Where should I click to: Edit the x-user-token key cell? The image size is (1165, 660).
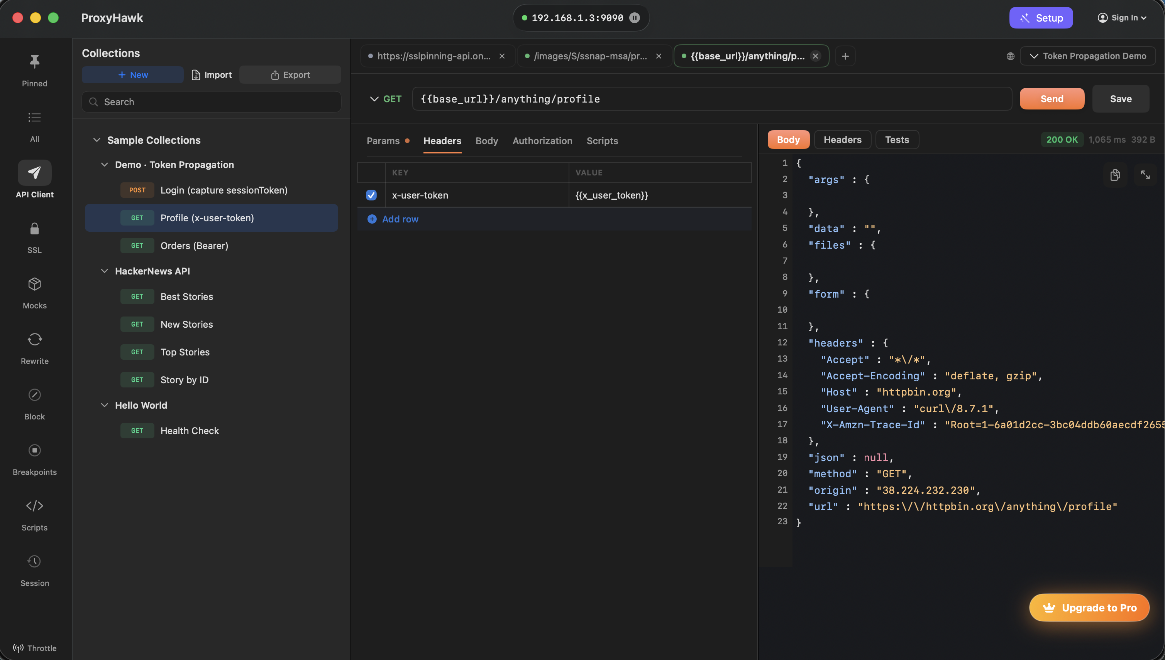(x=476, y=195)
